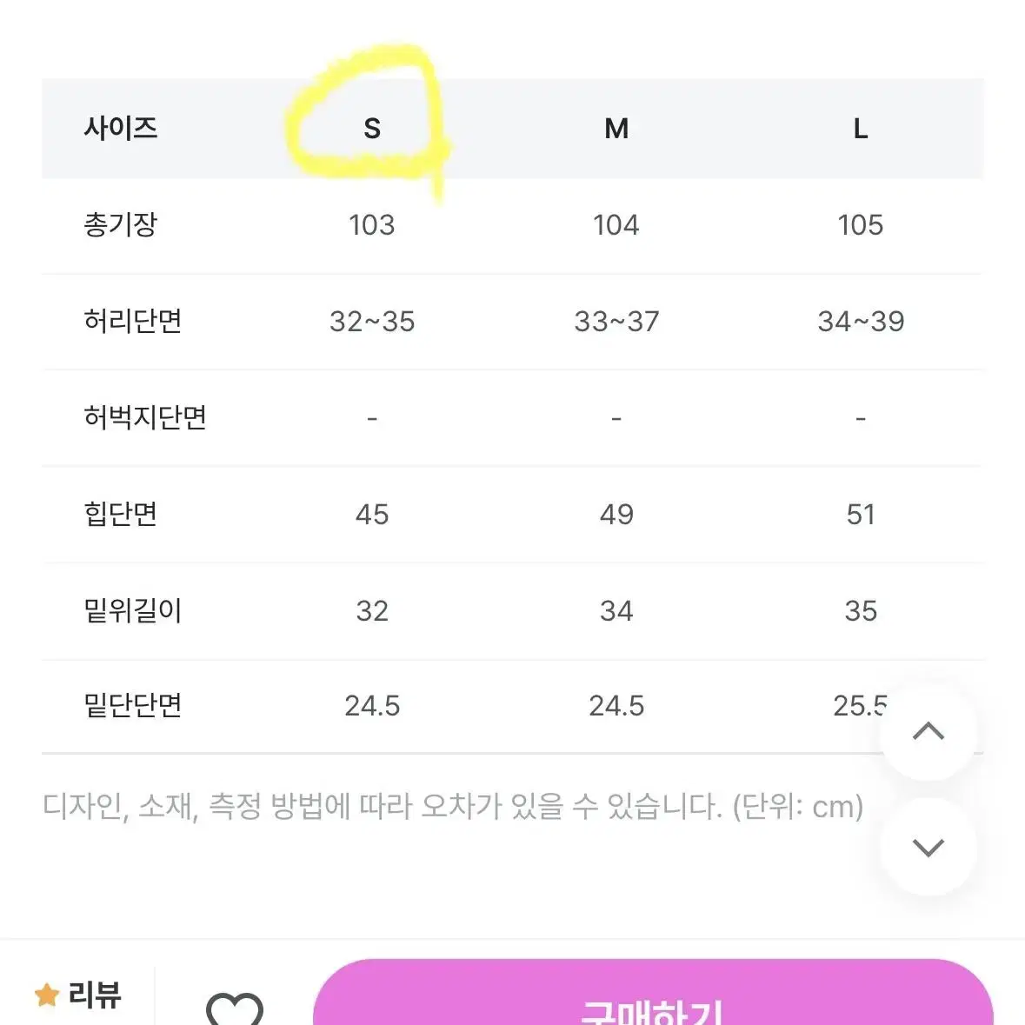Tap the measurement disclaimer text with cm unit

453,807
